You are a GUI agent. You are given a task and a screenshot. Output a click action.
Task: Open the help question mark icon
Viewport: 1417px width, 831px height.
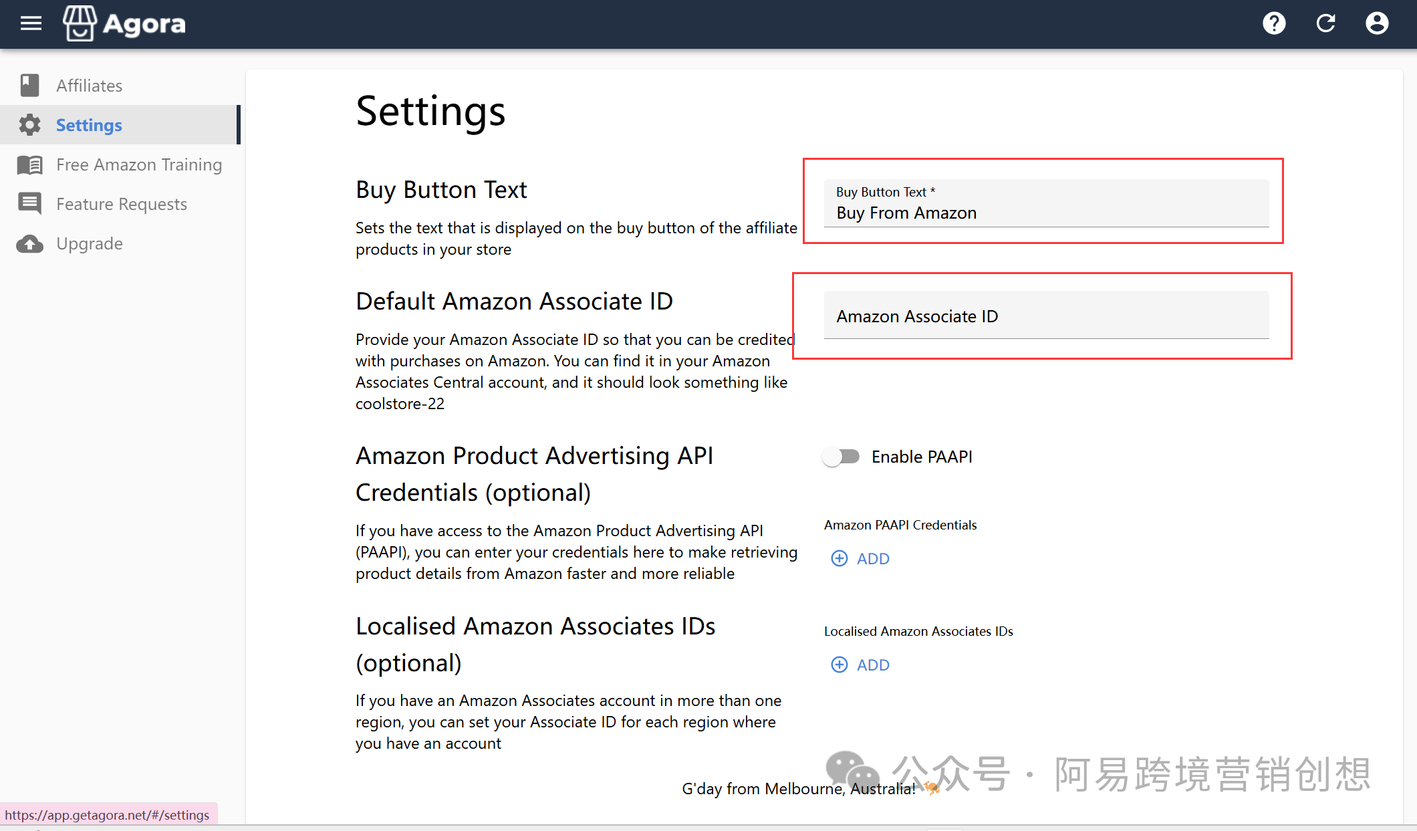click(1274, 24)
